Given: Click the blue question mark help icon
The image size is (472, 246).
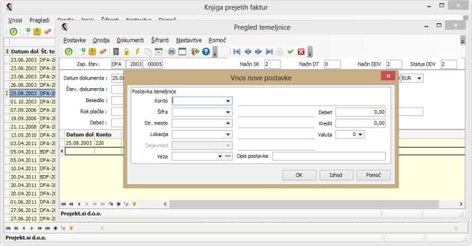Looking at the screenshot, I should (206, 52).
